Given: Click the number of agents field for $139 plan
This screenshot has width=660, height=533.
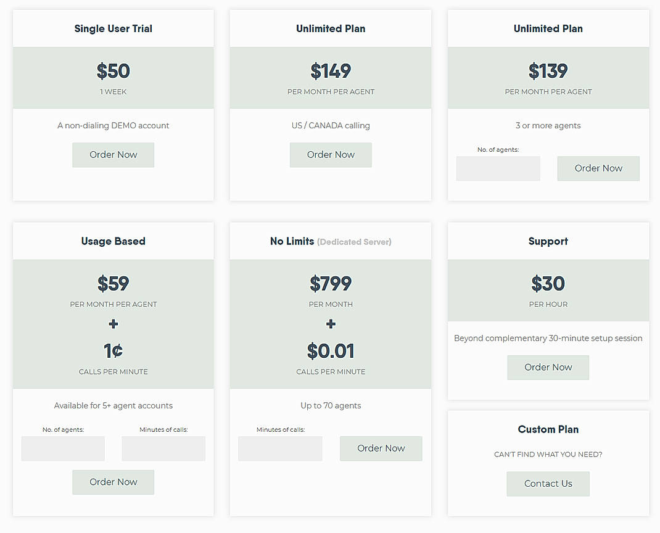Looking at the screenshot, I should (498, 168).
